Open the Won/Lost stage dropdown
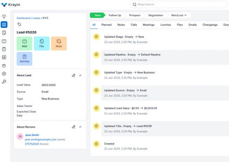Viewport: 229px width, 162px height. [181, 15]
